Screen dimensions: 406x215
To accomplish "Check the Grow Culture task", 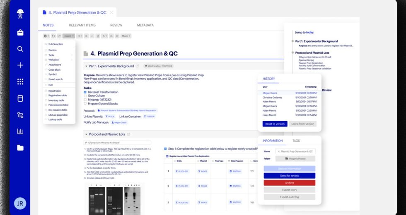I will [85, 96].
